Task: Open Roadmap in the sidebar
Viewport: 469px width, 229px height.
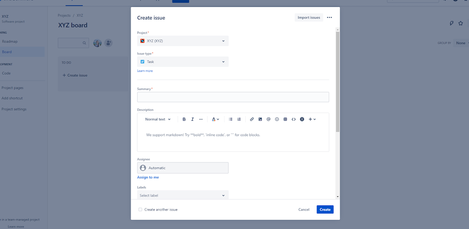Action: pos(10,42)
